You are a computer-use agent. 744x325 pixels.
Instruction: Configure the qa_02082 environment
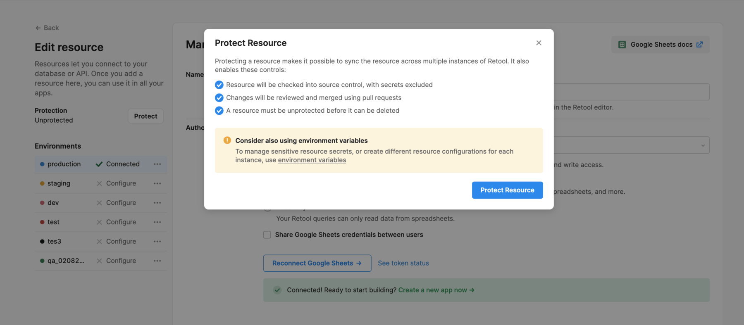click(121, 261)
